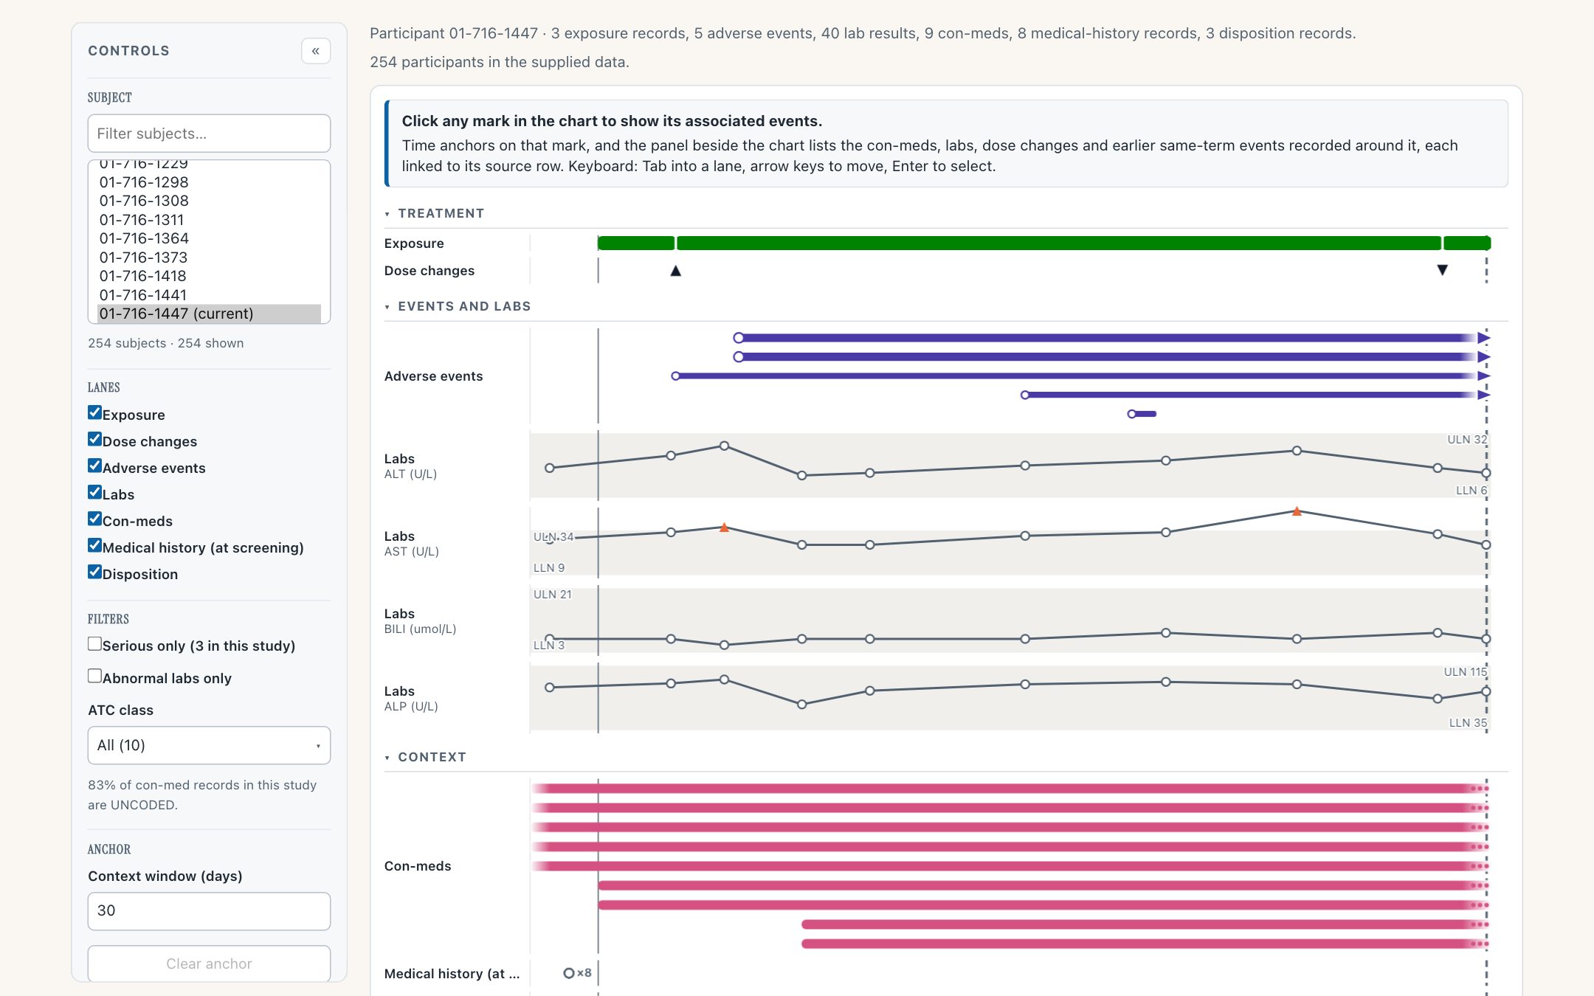Click the Context window days field
The image size is (1594, 996).
[x=209, y=910]
